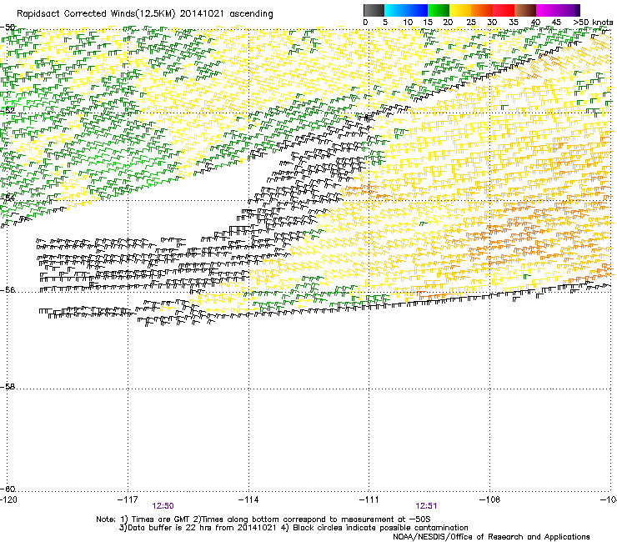617x542 pixels.
Task: Click legend number 40
Action: pyautogui.click(x=535, y=23)
